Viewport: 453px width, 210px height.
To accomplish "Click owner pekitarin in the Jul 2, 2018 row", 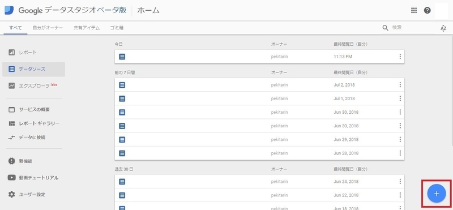I will point(279,85).
